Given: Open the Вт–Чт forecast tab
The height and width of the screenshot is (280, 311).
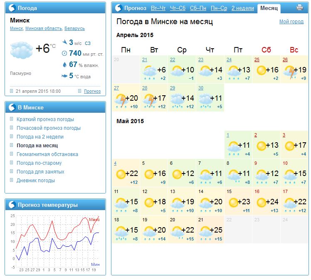Looking at the screenshot, I should pos(158,8).
